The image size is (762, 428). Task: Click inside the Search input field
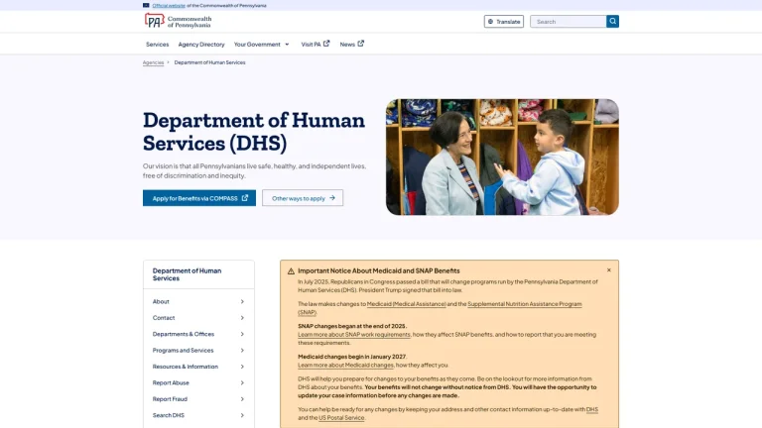coord(569,22)
